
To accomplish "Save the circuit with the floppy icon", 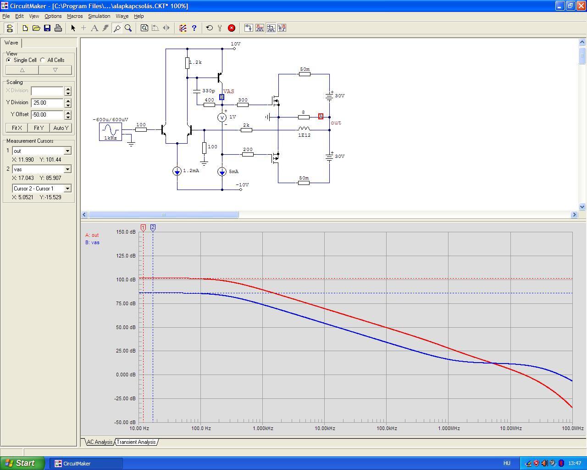I will [47, 28].
